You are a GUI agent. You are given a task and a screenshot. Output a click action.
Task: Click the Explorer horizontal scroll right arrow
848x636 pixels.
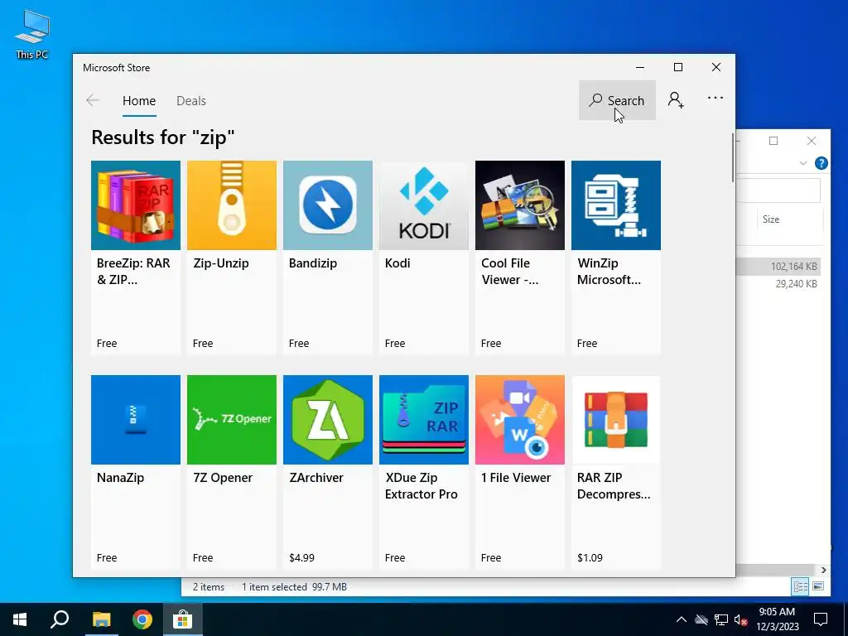[x=824, y=570]
